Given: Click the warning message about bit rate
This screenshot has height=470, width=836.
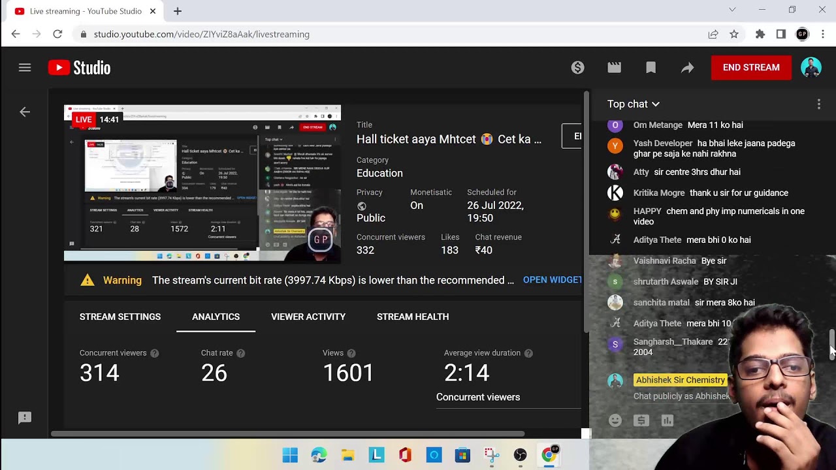Looking at the screenshot, I should point(333,280).
